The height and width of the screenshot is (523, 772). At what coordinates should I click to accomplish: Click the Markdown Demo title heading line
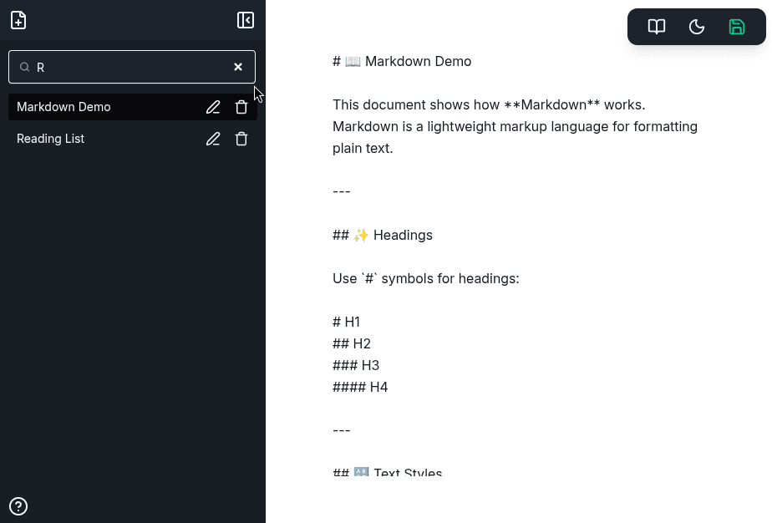pyautogui.click(x=402, y=61)
